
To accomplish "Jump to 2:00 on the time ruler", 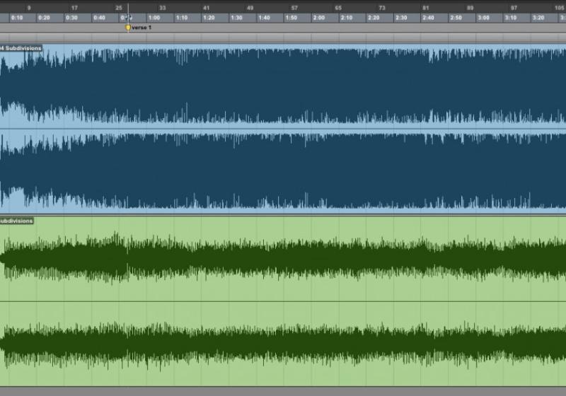I will [319, 18].
